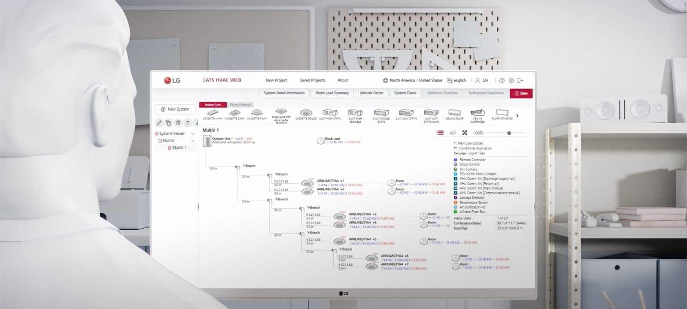Viewport: 687px width, 309px height.
Task: Switch to the Piping Material tab
Action: (240, 105)
